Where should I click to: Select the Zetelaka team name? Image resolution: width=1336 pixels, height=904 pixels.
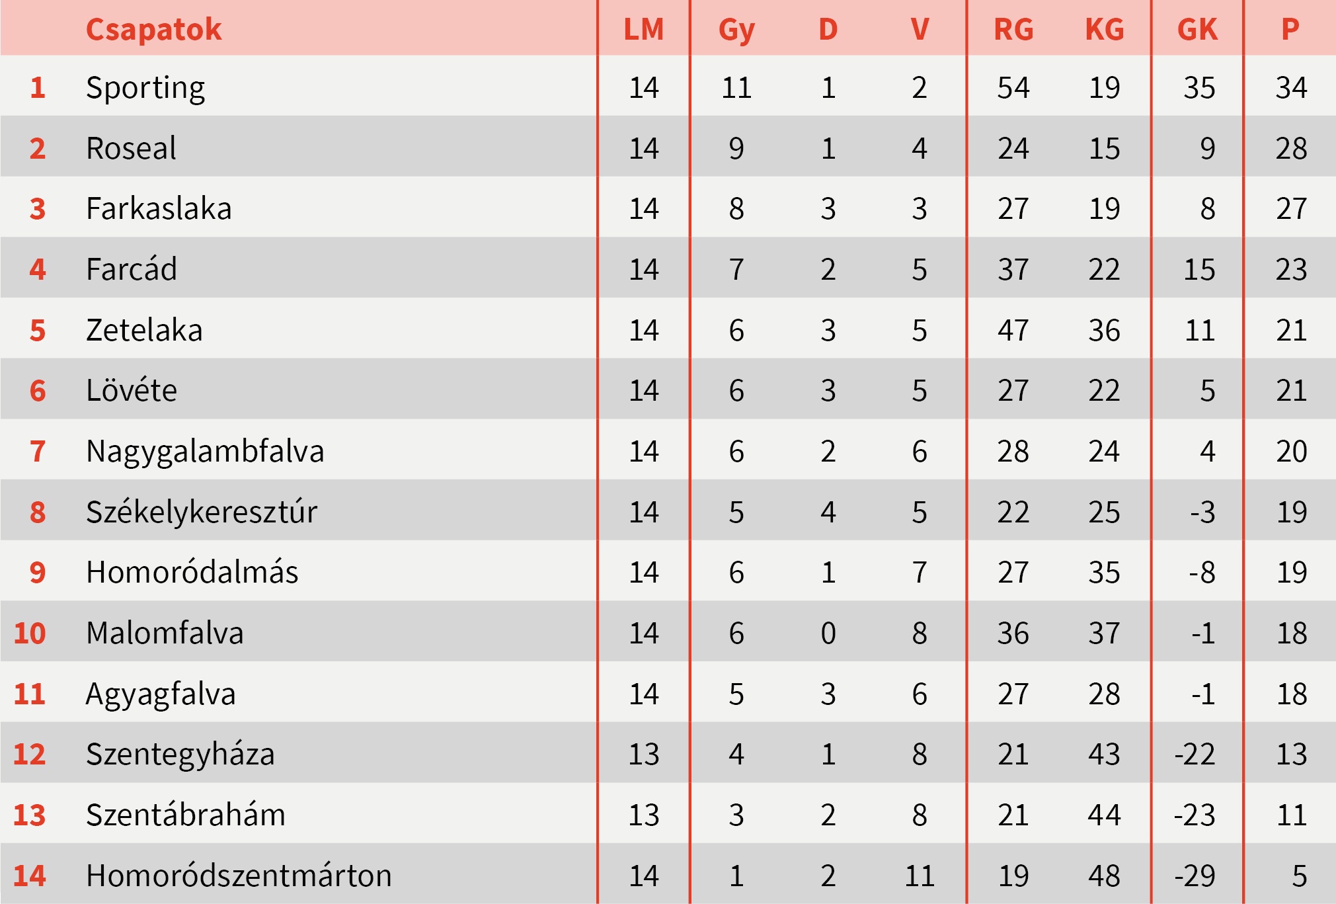point(144,330)
